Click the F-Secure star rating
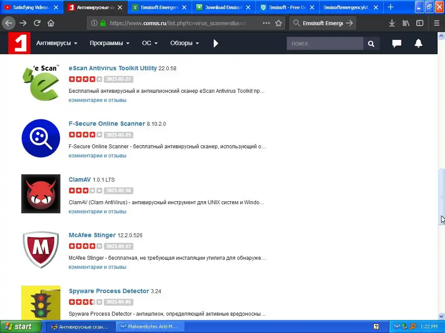Image resolution: width=445 pixels, height=333 pixels. 86,135
